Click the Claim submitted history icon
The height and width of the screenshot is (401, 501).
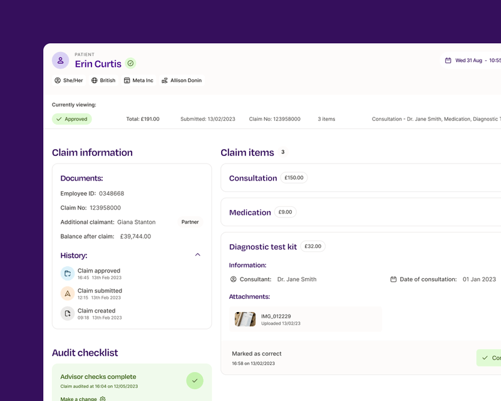[68, 294]
